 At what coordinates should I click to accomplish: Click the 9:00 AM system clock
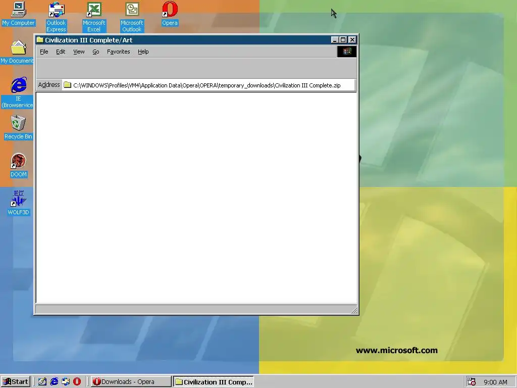tap(495, 382)
